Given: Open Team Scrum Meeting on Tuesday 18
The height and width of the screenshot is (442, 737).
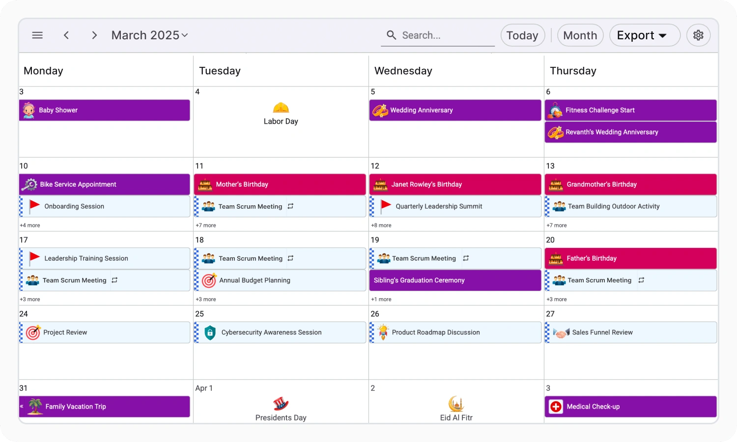Looking at the screenshot, I should (x=280, y=258).
